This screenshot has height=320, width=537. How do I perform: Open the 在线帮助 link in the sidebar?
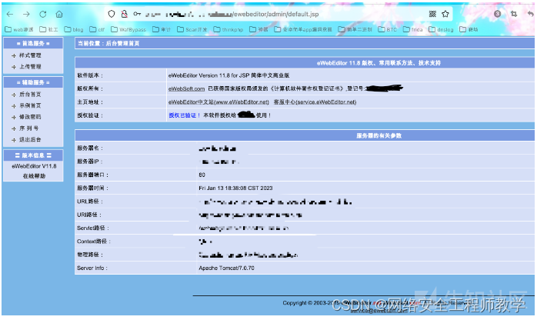pyautogui.click(x=34, y=176)
